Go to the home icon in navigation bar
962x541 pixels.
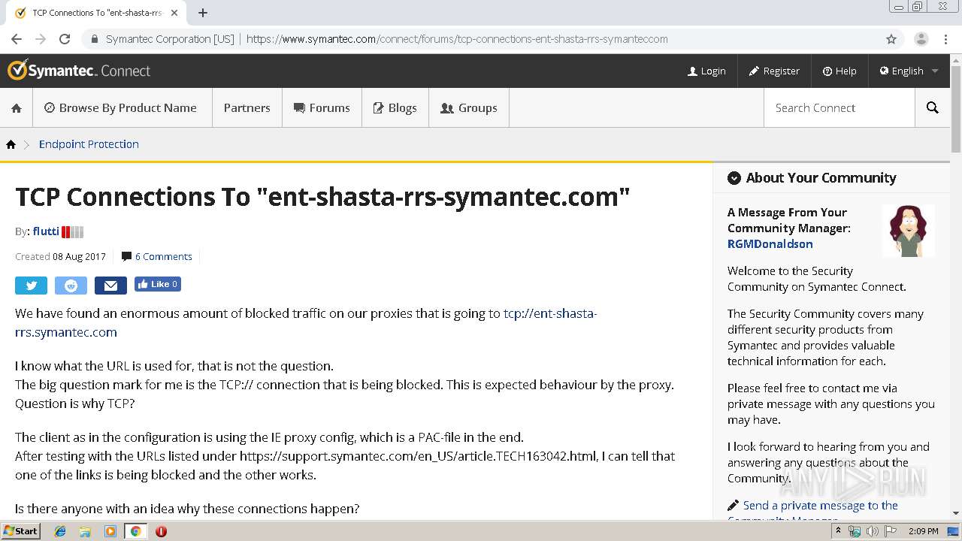tap(17, 108)
